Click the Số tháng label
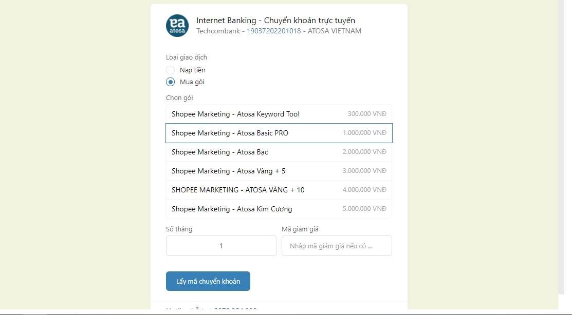This screenshot has width=572, height=315. click(x=179, y=229)
